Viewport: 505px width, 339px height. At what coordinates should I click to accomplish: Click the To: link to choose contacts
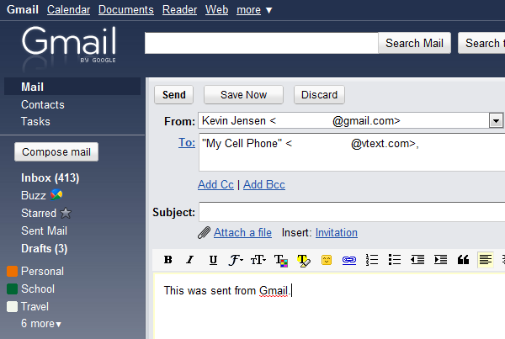[187, 142]
